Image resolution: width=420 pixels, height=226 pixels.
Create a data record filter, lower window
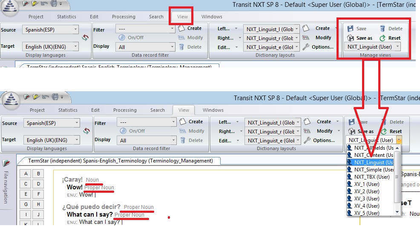pyautogui.click(x=191, y=122)
